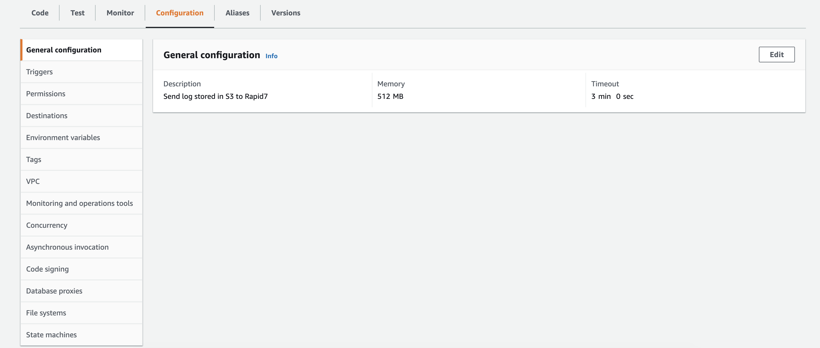Screen dimensions: 820x348
Task: Open the Versions tab
Action: coord(285,13)
